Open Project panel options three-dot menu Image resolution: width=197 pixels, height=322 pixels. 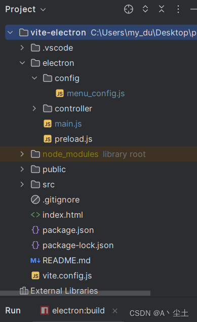[x=178, y=9]
